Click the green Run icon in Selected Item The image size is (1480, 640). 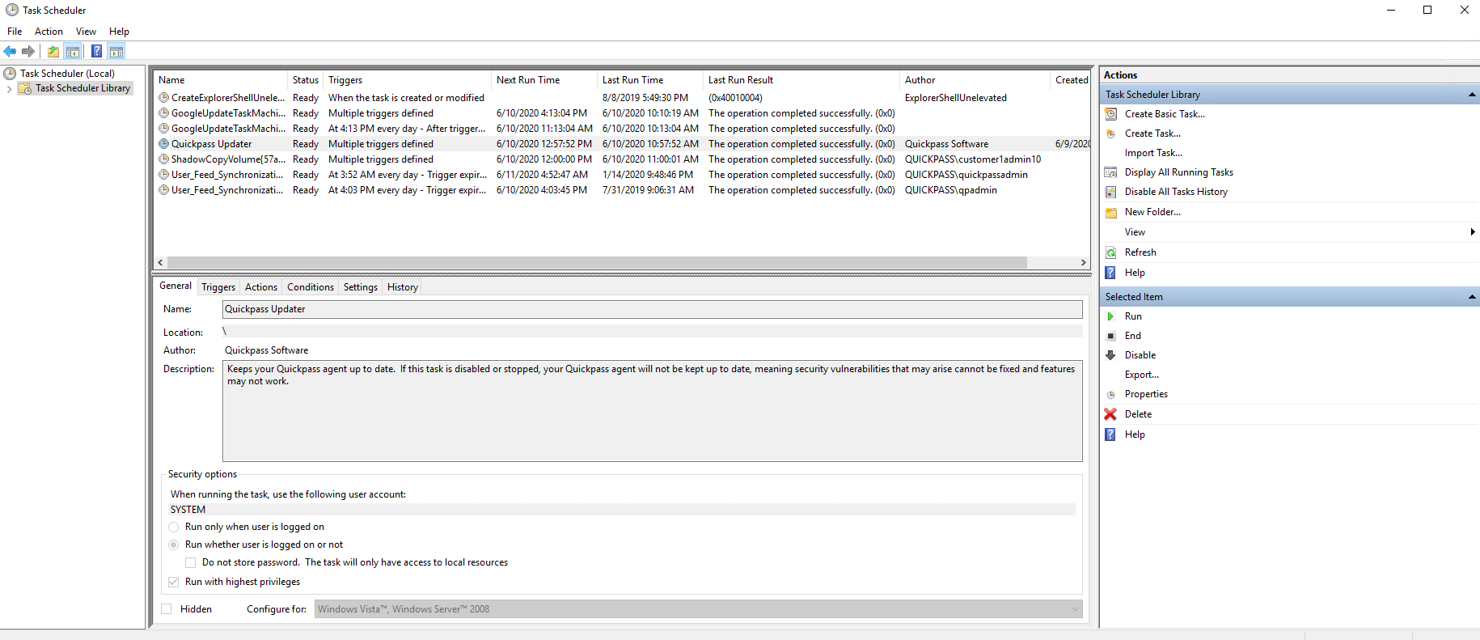point(1110,316)
